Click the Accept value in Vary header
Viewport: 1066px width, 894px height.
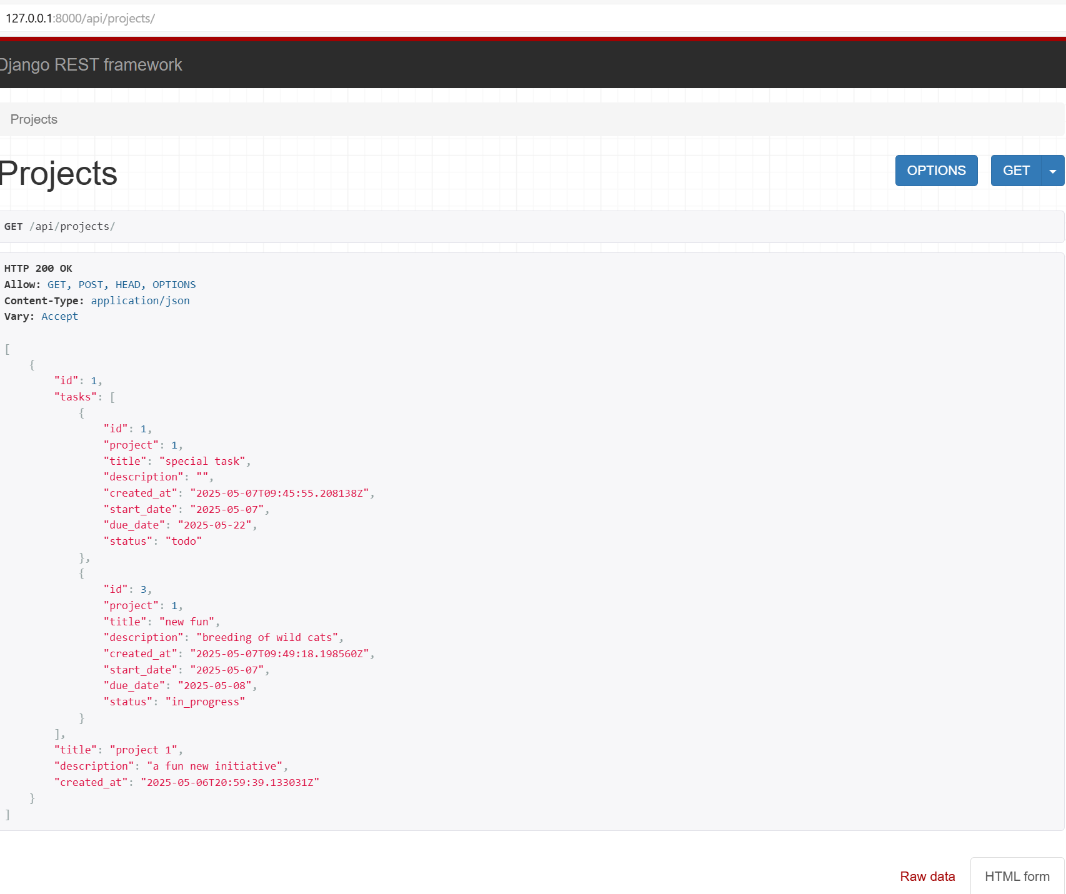[x=59, y=317]
